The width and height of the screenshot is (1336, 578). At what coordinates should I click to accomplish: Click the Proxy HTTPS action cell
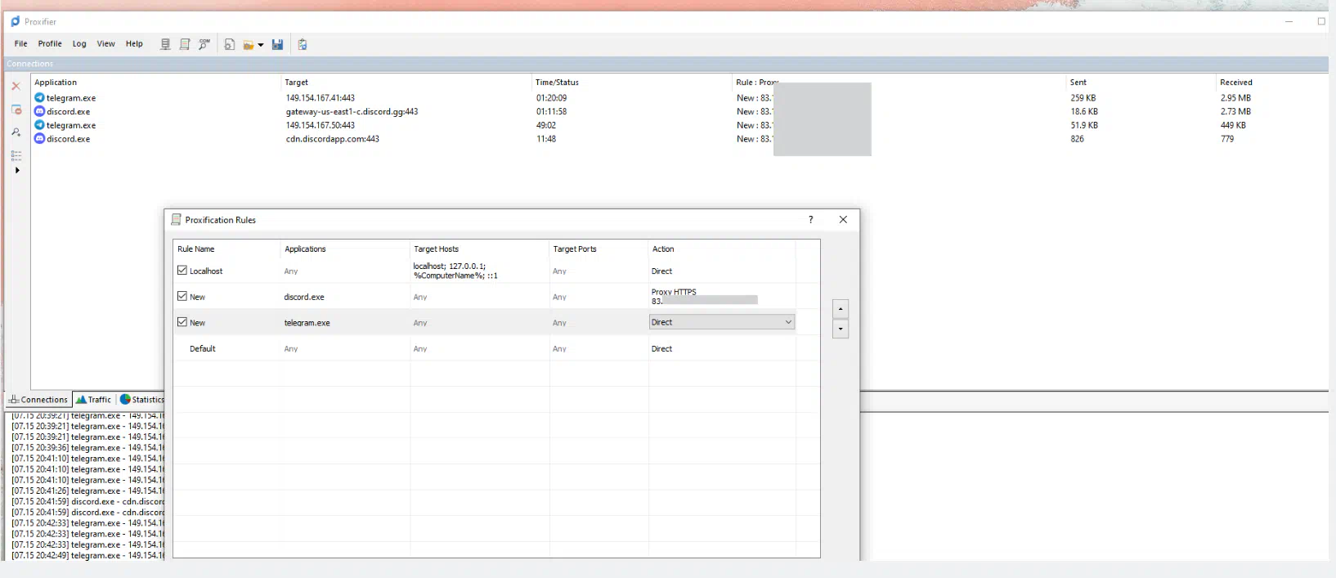click(704, 297)
